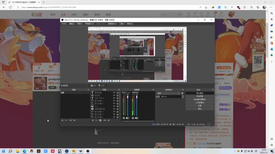Screen dimensions: 275x154
Task: Open the 场景集合(S) menu in OBS
Action: pos(112,24)
